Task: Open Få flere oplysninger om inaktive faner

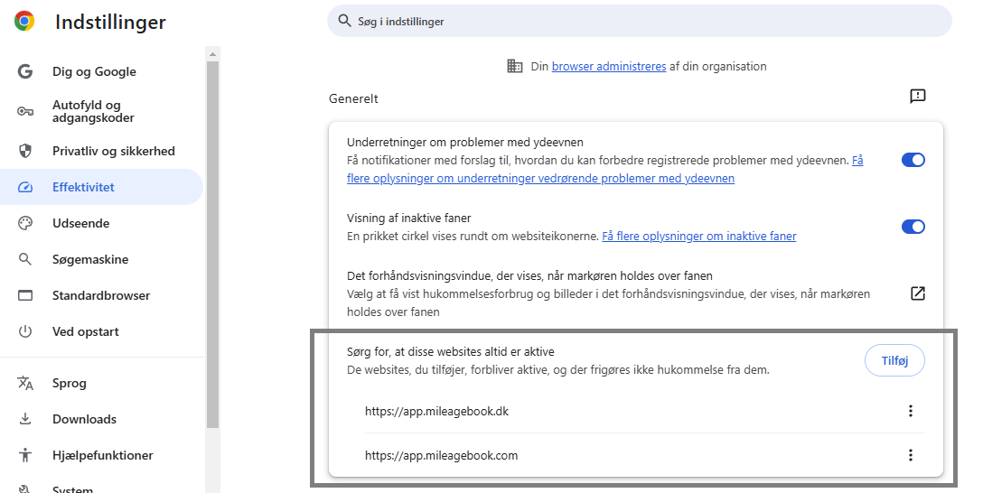Action: point(699,237)
